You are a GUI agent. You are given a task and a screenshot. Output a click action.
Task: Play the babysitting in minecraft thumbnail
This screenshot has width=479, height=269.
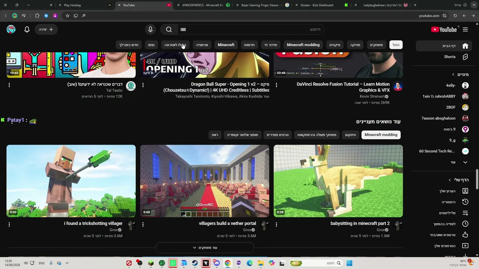pyautogui.click(x=338, y=181)
